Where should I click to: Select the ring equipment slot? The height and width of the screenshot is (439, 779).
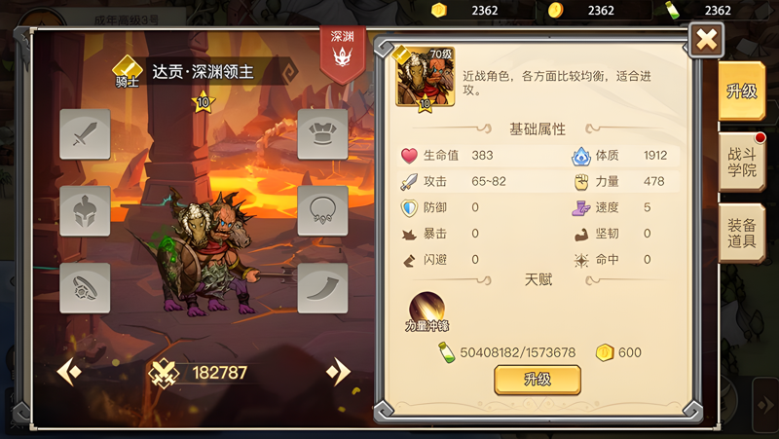pyautogui.click(x=85, y=288)
